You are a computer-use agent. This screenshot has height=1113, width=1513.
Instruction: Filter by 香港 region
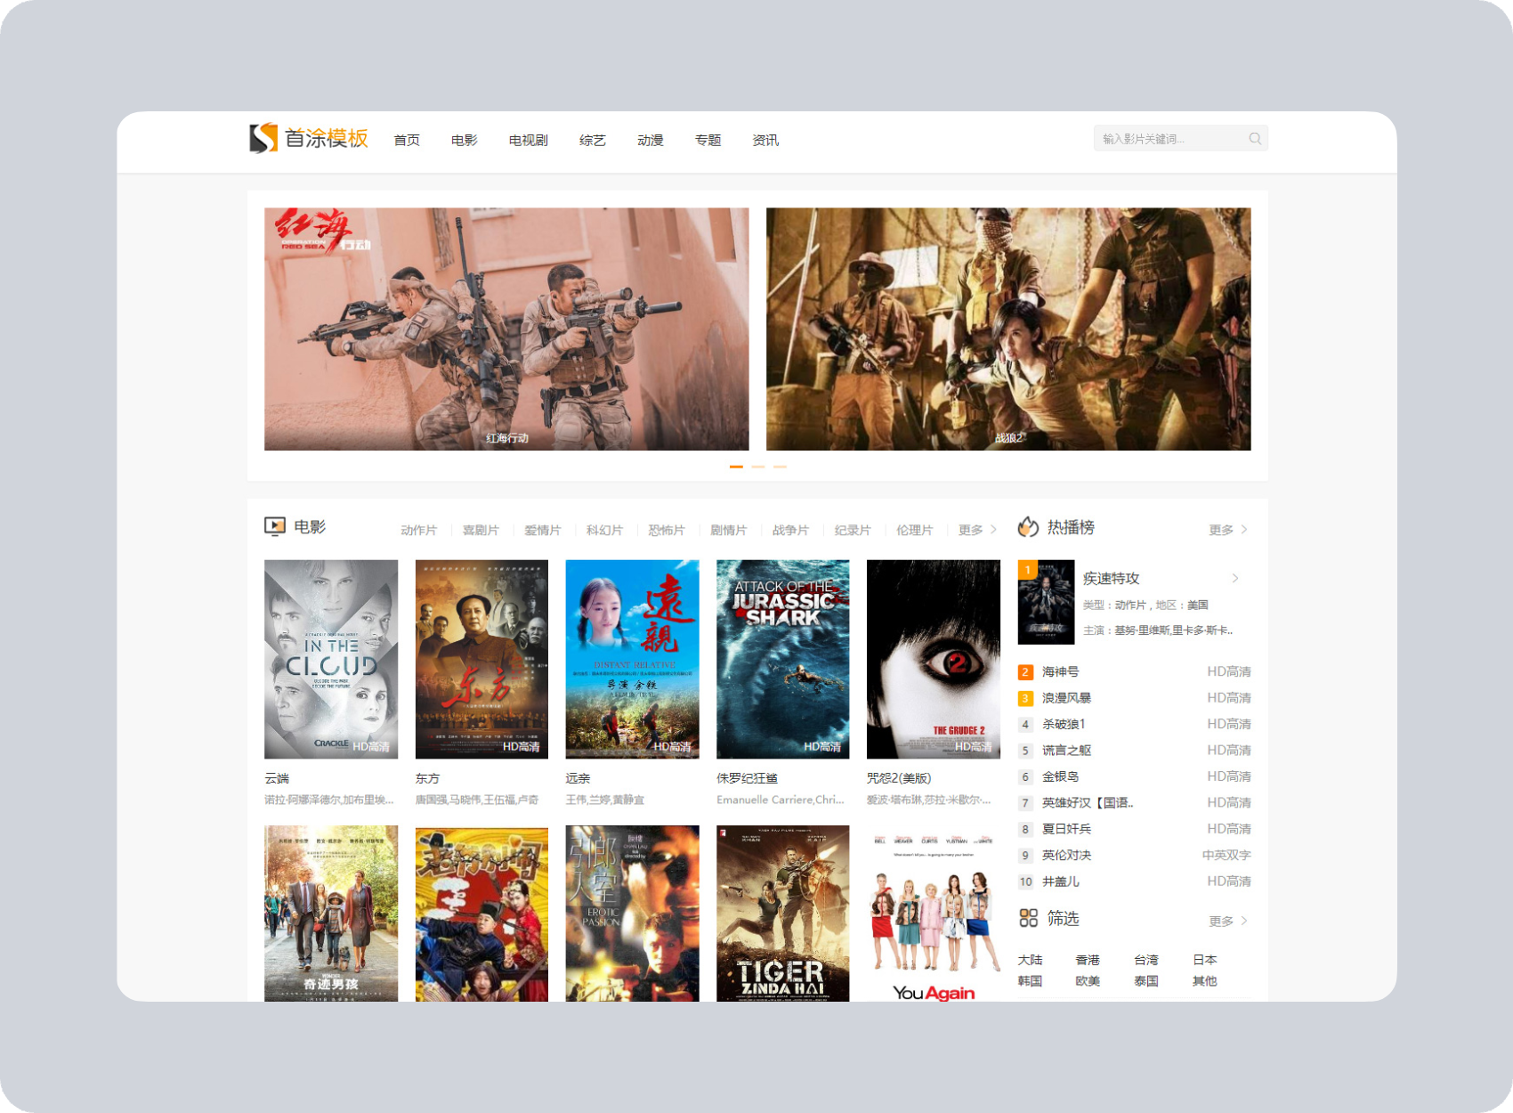pos(1088,960)
